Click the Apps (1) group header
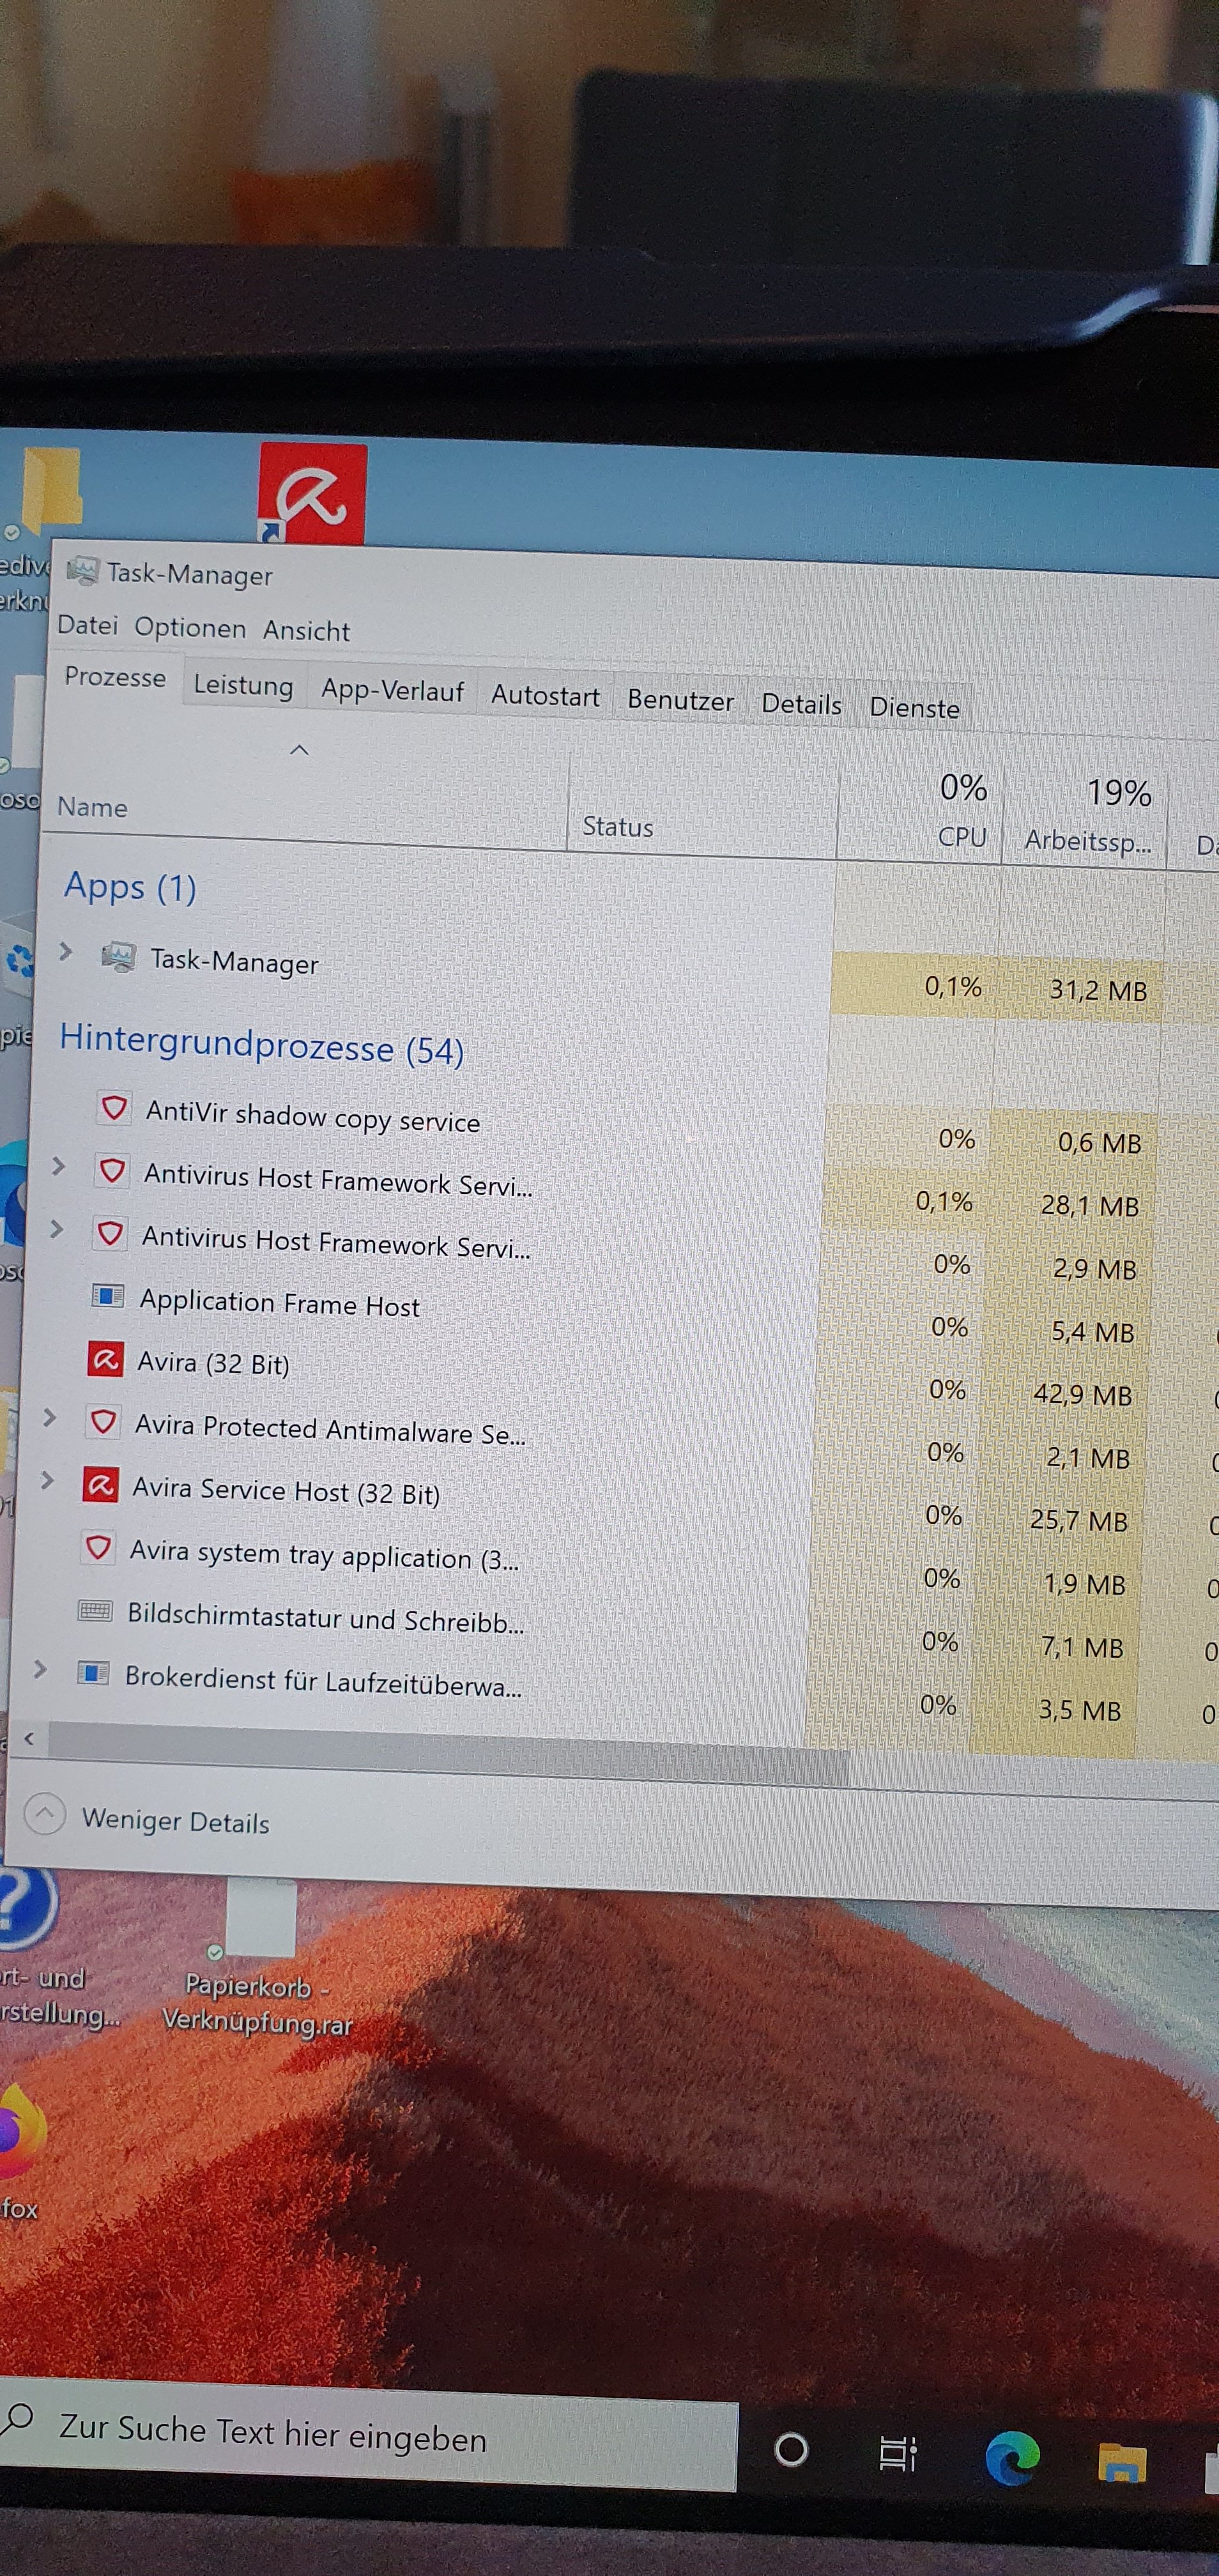1219x2576 pixels. click(130, 887)
